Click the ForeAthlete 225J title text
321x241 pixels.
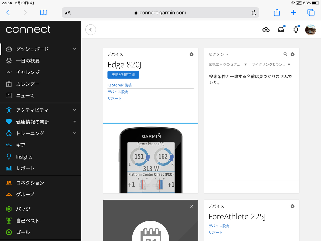click(x=237, y=217)
